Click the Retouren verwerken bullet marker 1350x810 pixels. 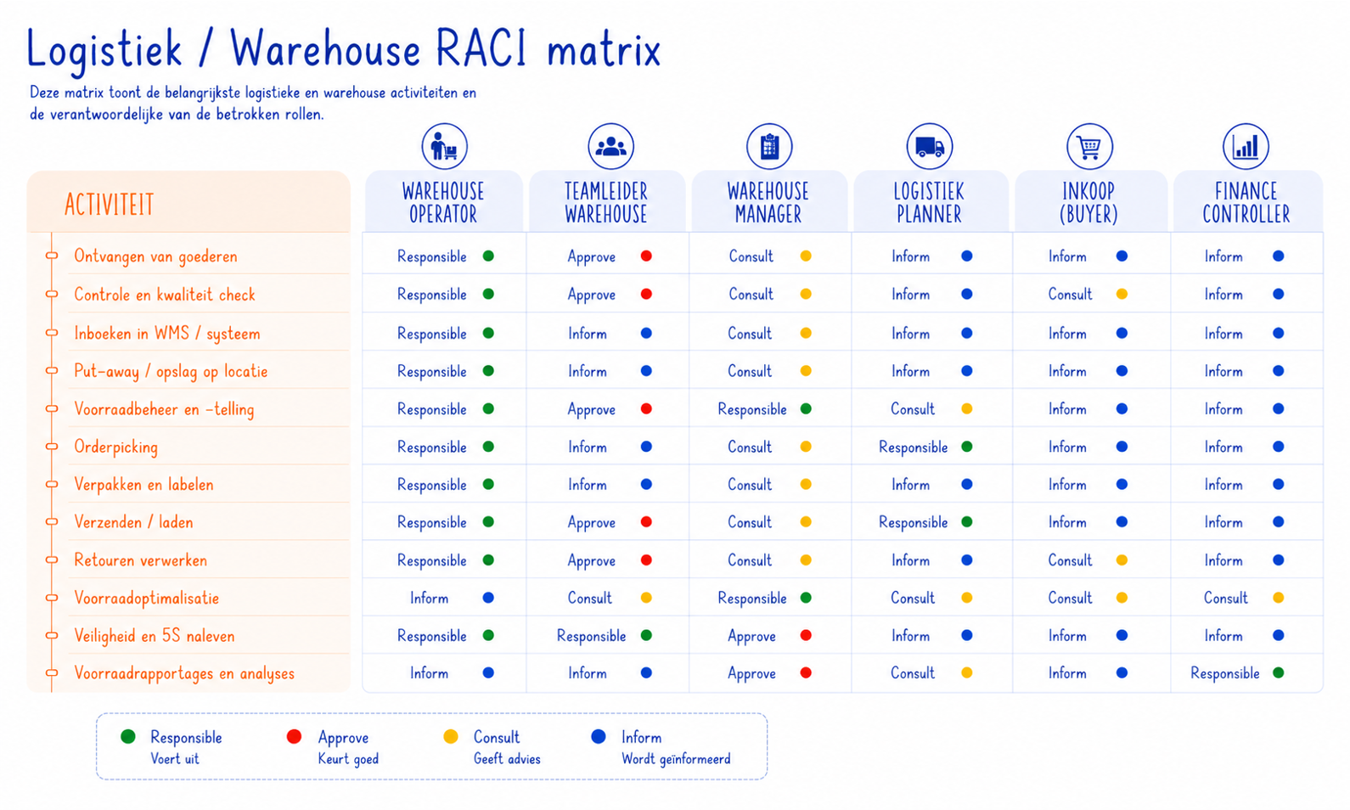click(x=52, y=560)
